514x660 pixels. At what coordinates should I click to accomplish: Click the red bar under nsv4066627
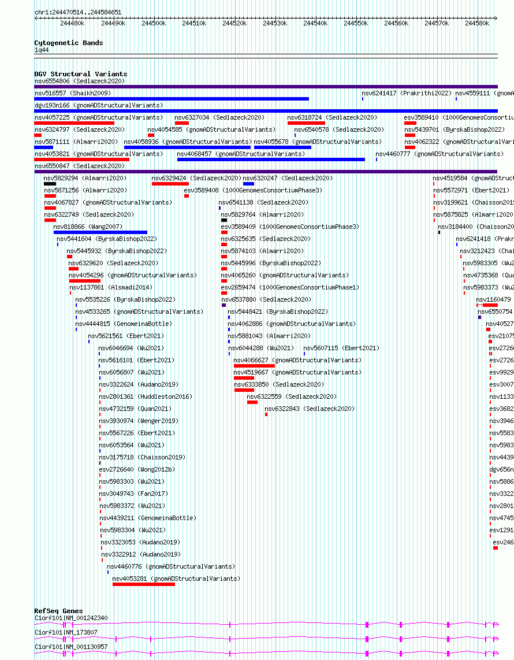pos(254,366)
